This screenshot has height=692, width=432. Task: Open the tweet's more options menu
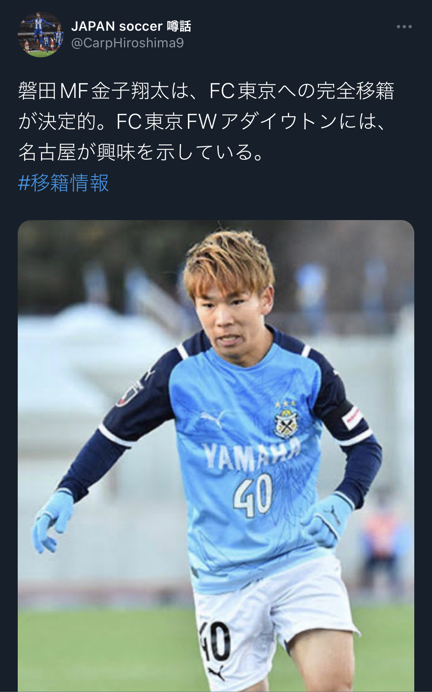(404, 27)
